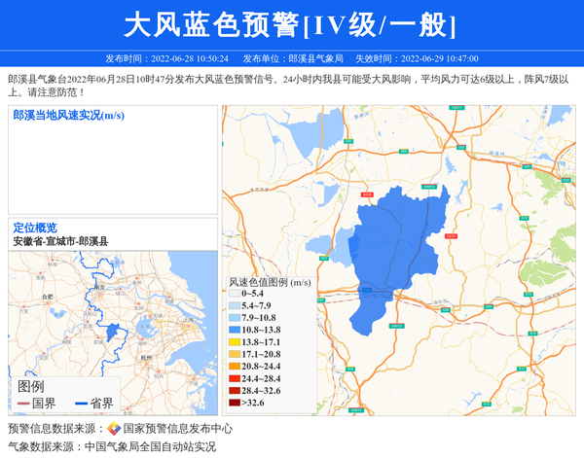Click the 发布单位 郎溪县气象局 text
Viewport: 584px width, 458px height.
point(293,58)
